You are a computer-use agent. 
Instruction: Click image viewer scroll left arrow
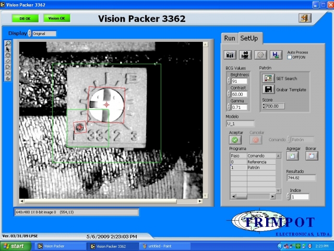21,201
